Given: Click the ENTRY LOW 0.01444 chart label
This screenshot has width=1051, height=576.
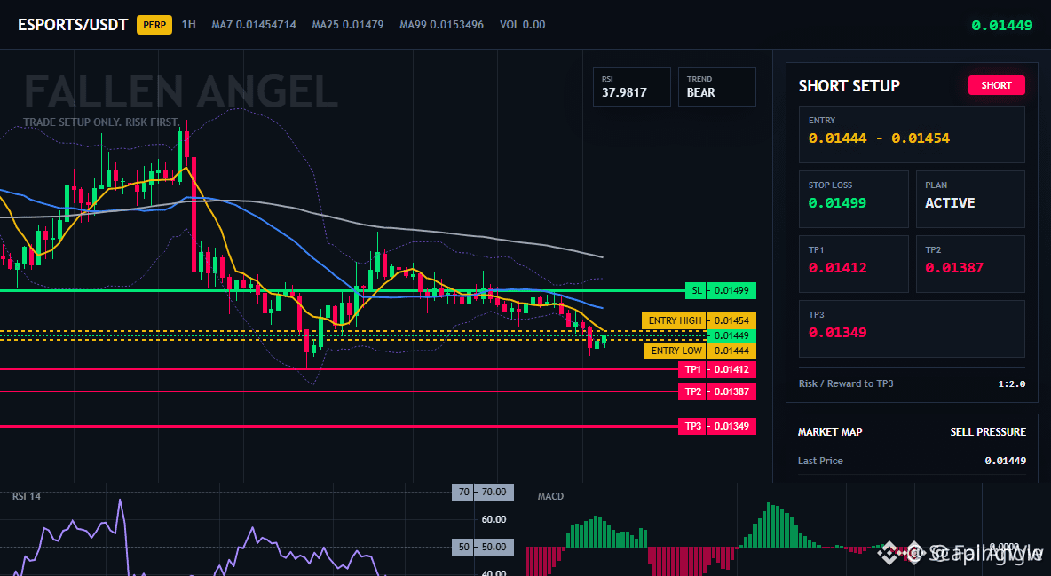Looking at the screenshot, I should (x=699, y=351).
